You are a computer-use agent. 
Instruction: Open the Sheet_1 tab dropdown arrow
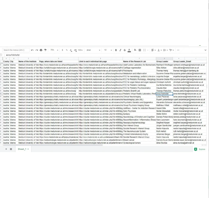(x=28, y=149)
